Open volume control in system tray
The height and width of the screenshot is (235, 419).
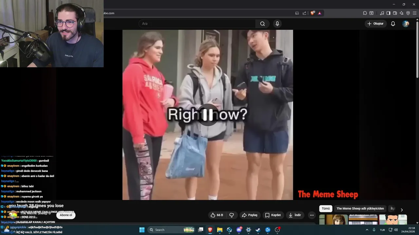[x=396, y=230]
